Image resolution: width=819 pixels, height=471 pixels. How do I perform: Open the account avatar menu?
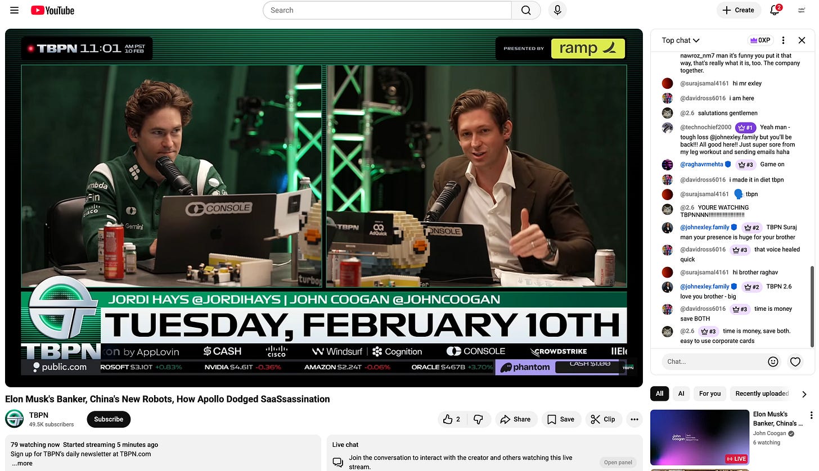click(802, 10)
